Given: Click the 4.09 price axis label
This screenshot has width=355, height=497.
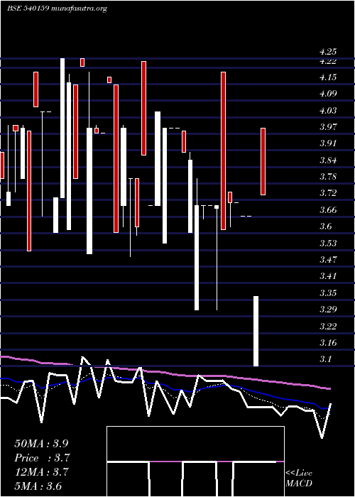Looking at the screenshot, I should 328,94.
